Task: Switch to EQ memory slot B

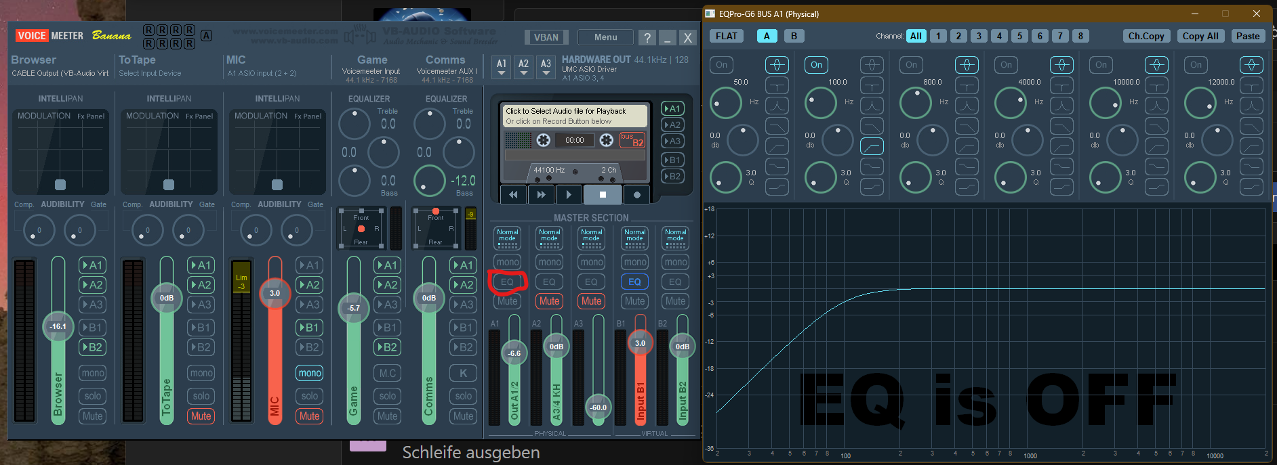Action: click(x=794, y=36)
